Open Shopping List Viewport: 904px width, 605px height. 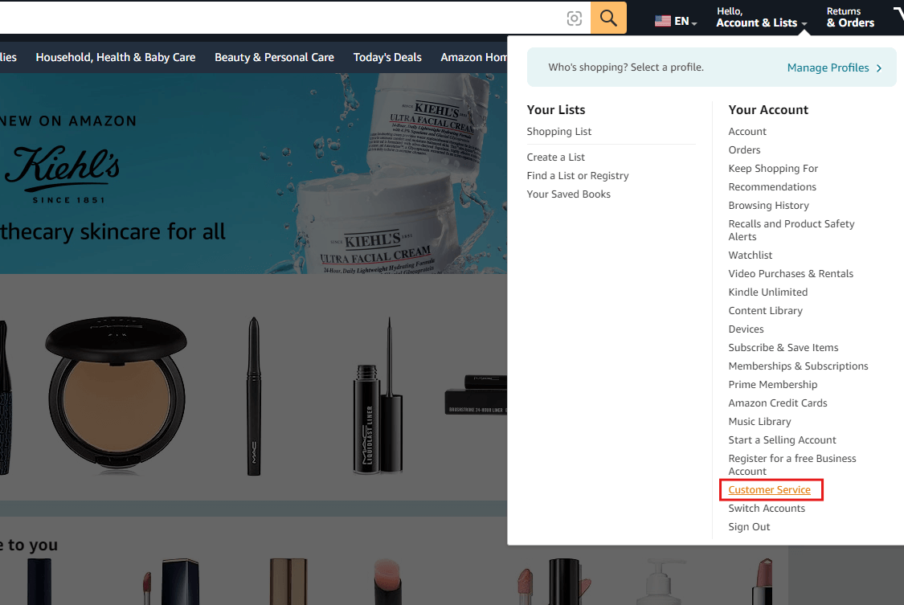(x=558, y=132)
